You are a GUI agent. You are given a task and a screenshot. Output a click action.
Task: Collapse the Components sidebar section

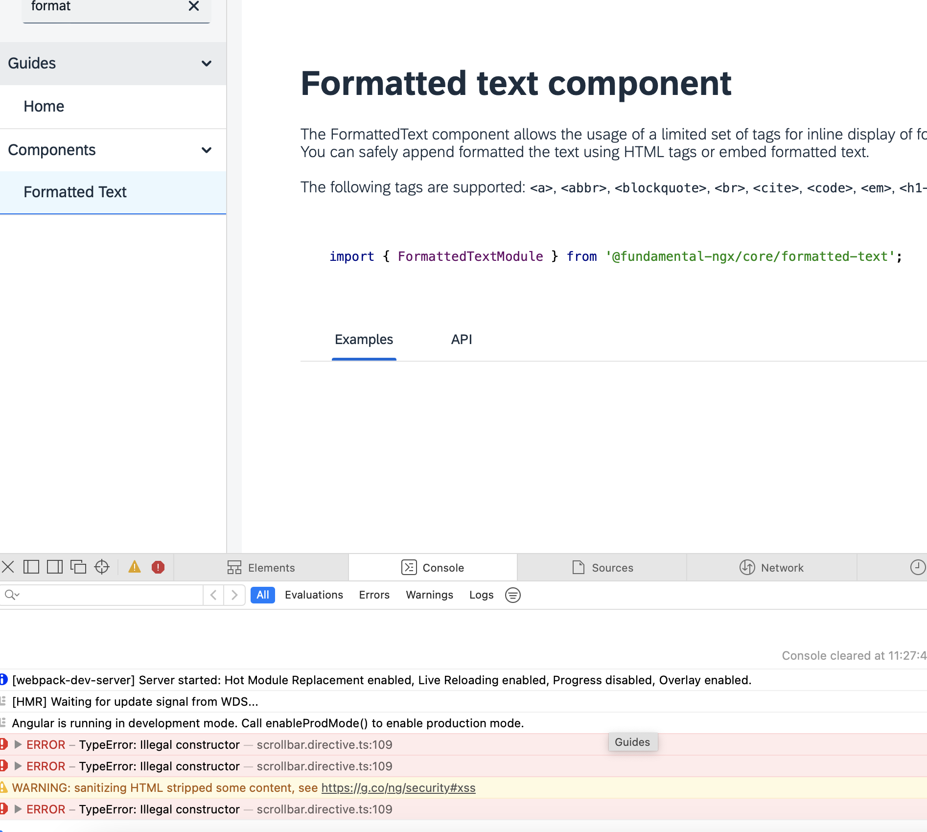point(207,150)
